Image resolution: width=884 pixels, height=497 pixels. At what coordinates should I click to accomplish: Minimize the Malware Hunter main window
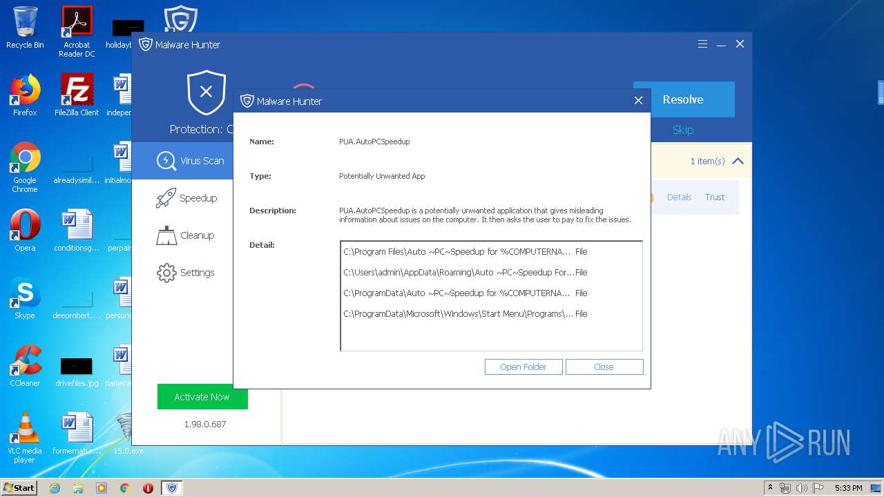[721, 44]
